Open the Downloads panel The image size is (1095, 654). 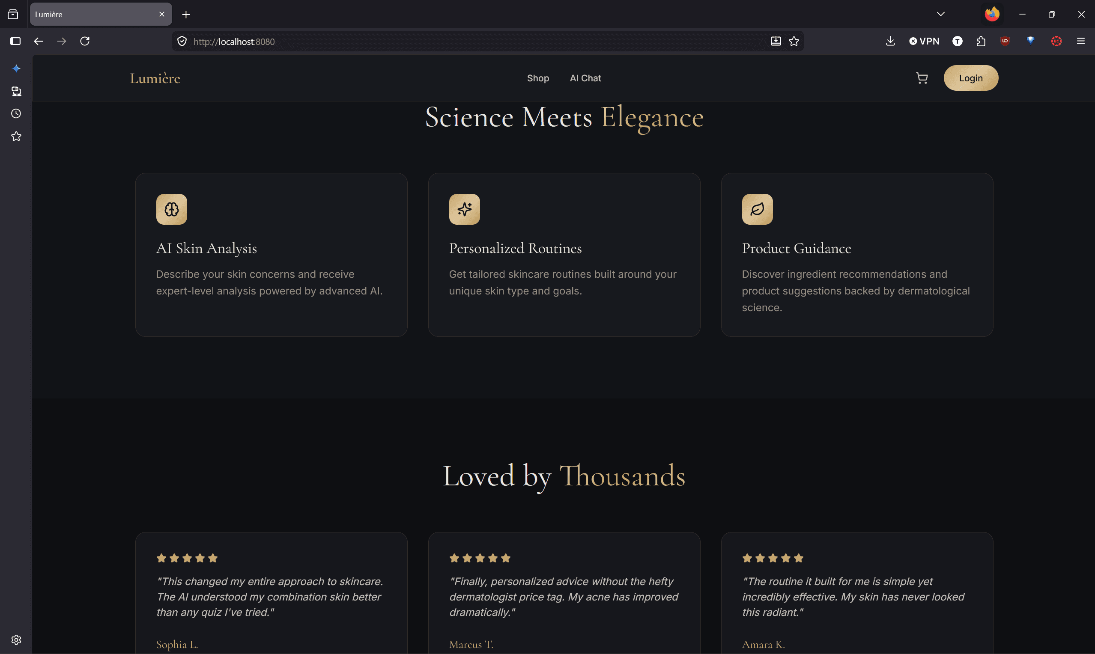[x=890, y=41]
